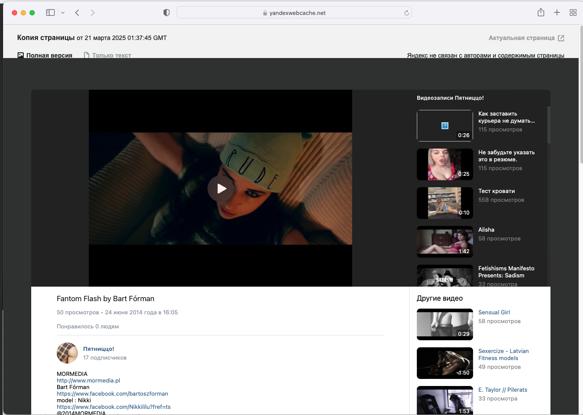Go back with the browser back arrow

click(77, 13)
